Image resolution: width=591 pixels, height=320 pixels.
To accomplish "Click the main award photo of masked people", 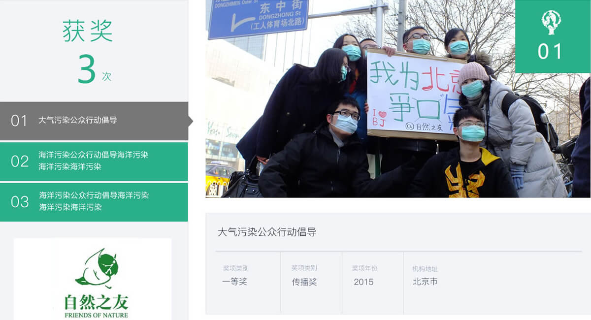I will click(x=398, y=98).
